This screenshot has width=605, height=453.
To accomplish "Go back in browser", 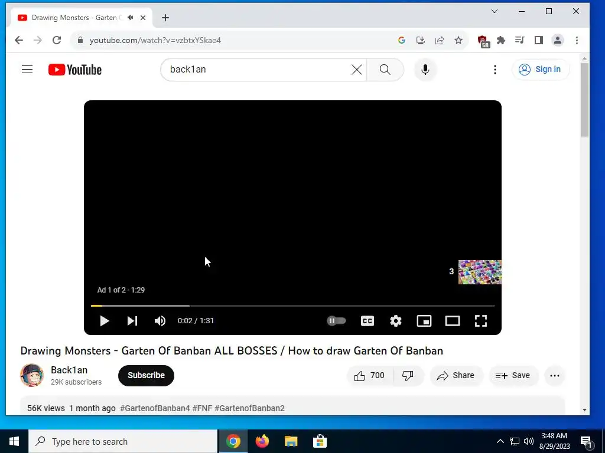I will tap(18, 40).
